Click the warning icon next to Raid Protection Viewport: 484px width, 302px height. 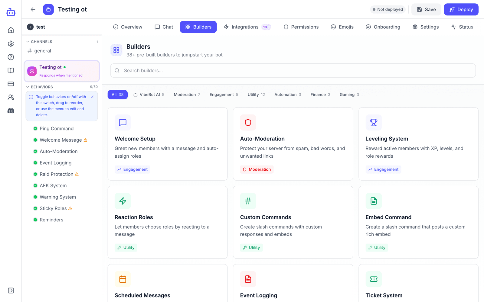(x=77, y=174)
